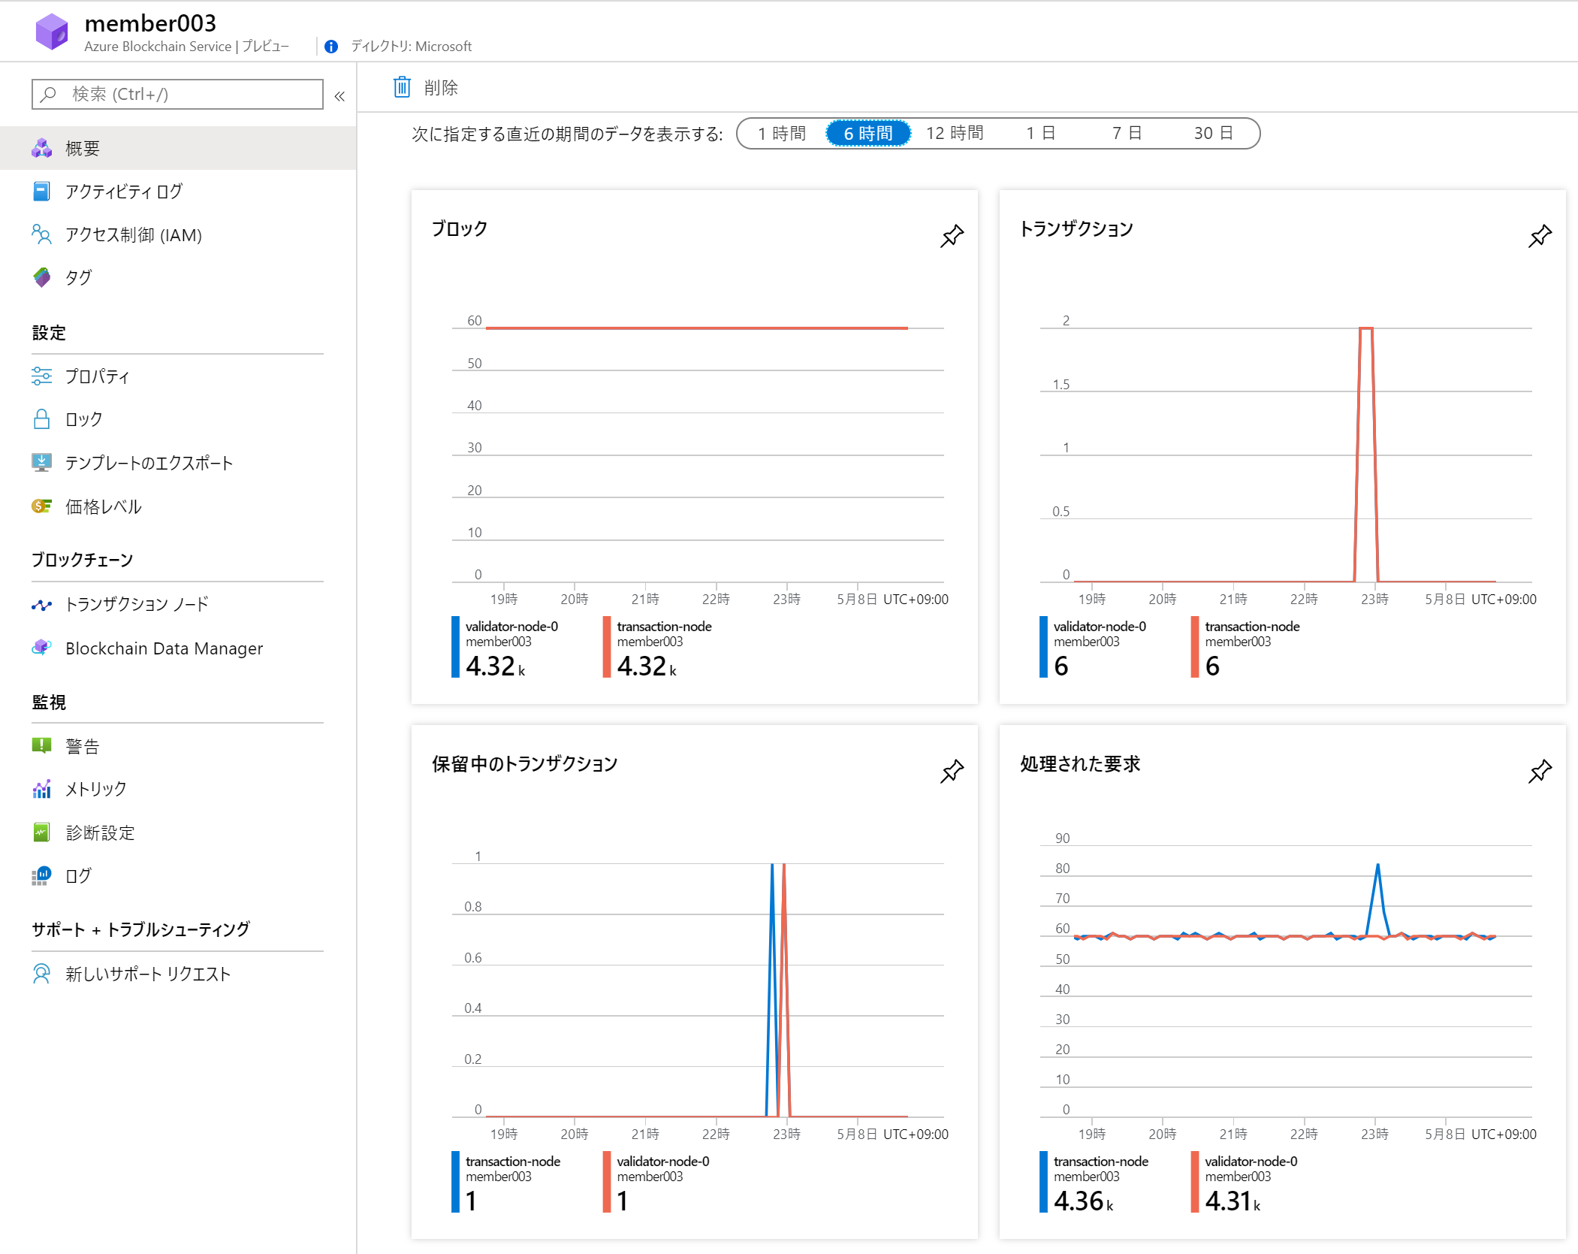Pin the 保留中のトランザクション chart
The image size is (1578, 1254).
tap(952, 771)
